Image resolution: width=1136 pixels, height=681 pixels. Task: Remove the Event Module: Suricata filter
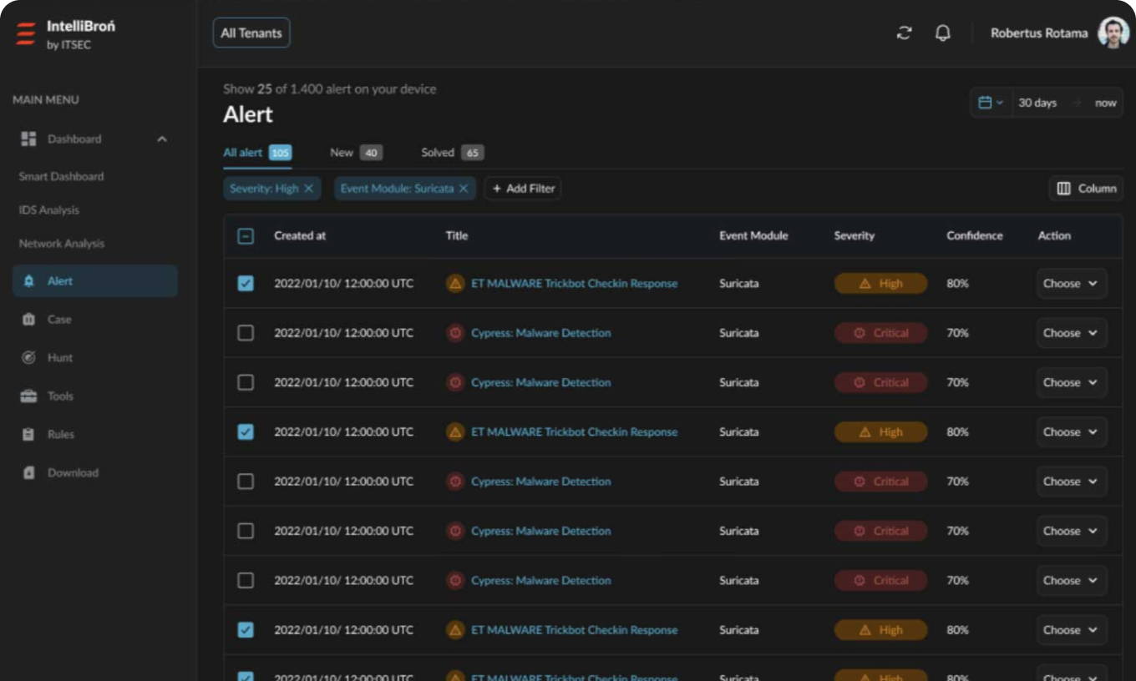464,189
